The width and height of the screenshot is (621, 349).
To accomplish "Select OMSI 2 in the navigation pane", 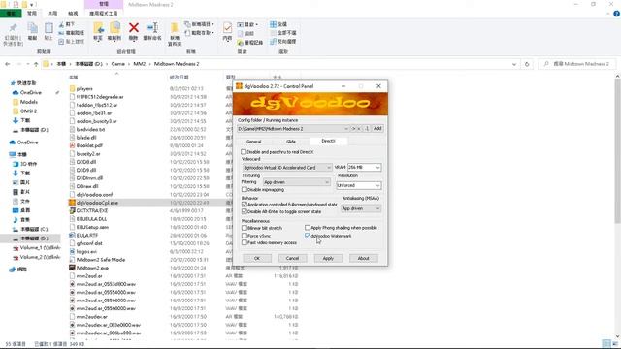I will pos(28,111).
